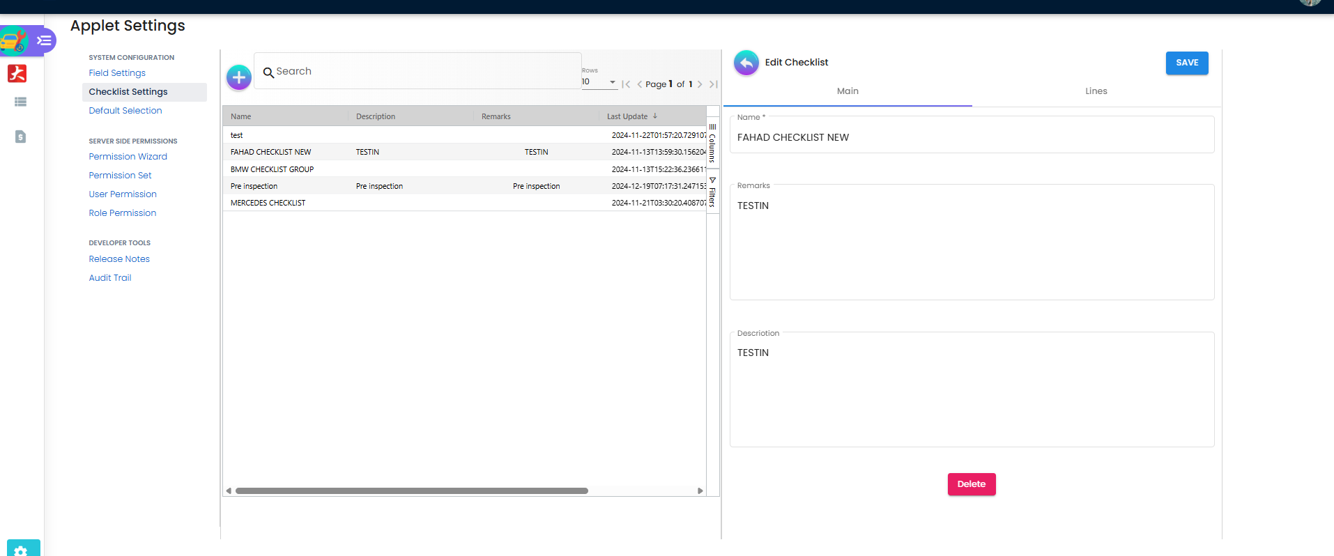Click the horizontal scrollbar of the table
The width and height of the screenshot is (1334, 556).
click(x=412, y=491)
